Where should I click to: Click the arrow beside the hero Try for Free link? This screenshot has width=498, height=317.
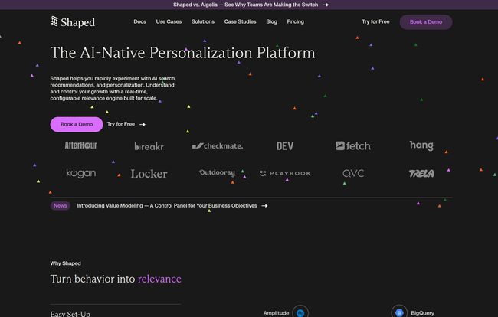pos(143,124)
